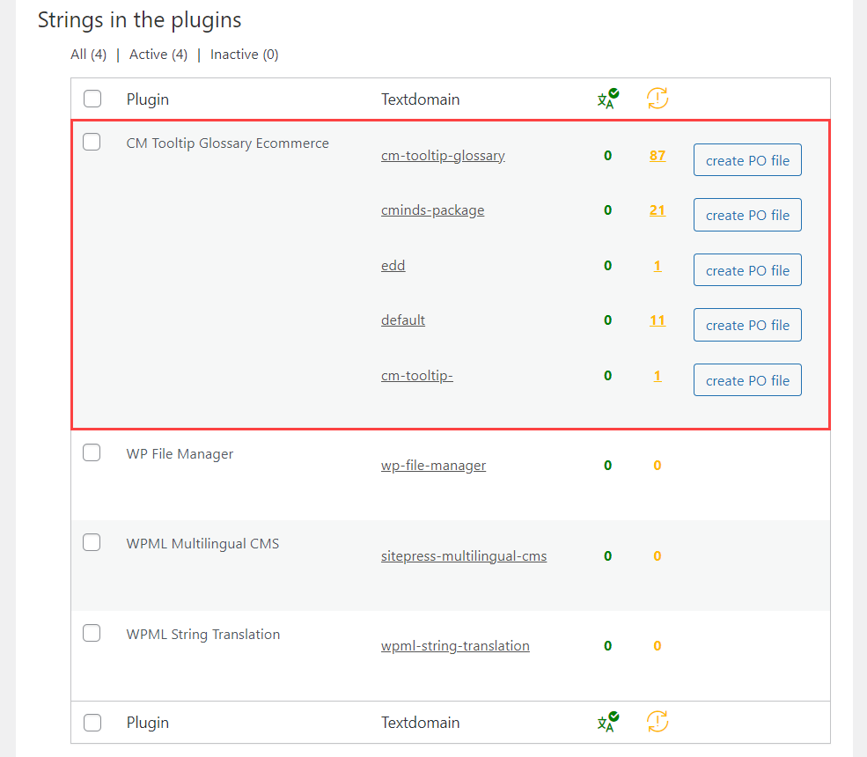
Task: Click the Plugin column header at top
Action: [148, 99]
